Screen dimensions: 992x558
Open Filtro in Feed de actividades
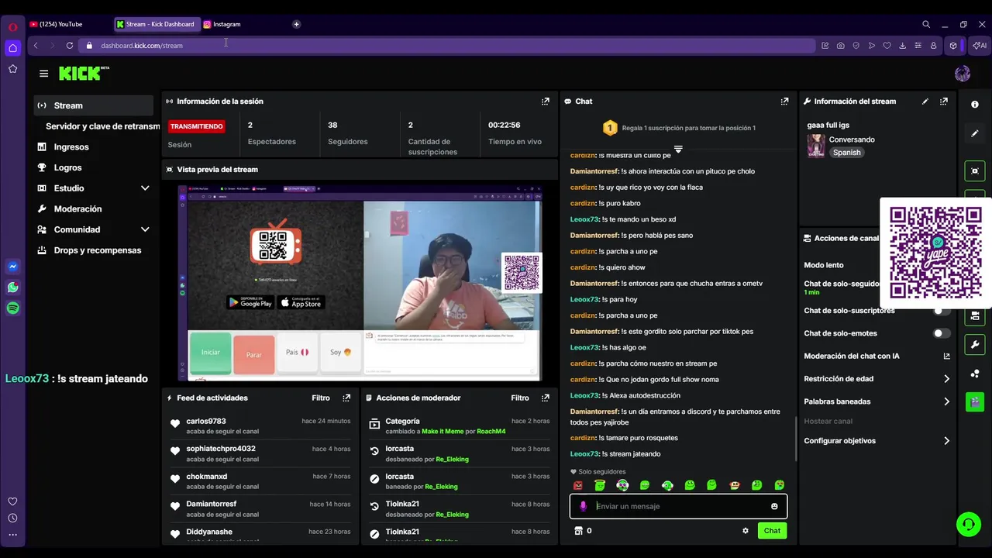pos(321,398)
